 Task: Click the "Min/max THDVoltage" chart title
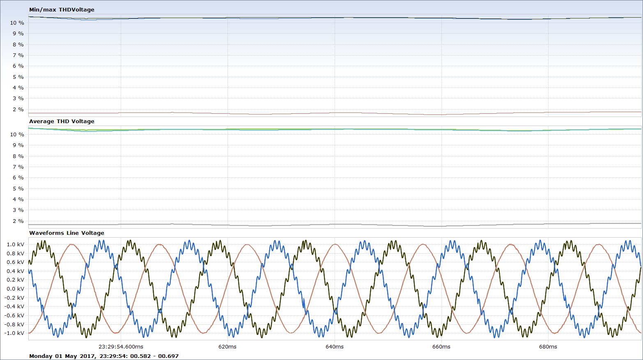tap(62, 9)
